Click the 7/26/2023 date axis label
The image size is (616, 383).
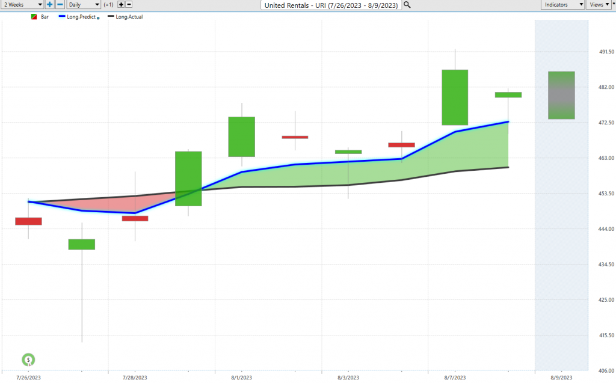[x=28, y=378]
